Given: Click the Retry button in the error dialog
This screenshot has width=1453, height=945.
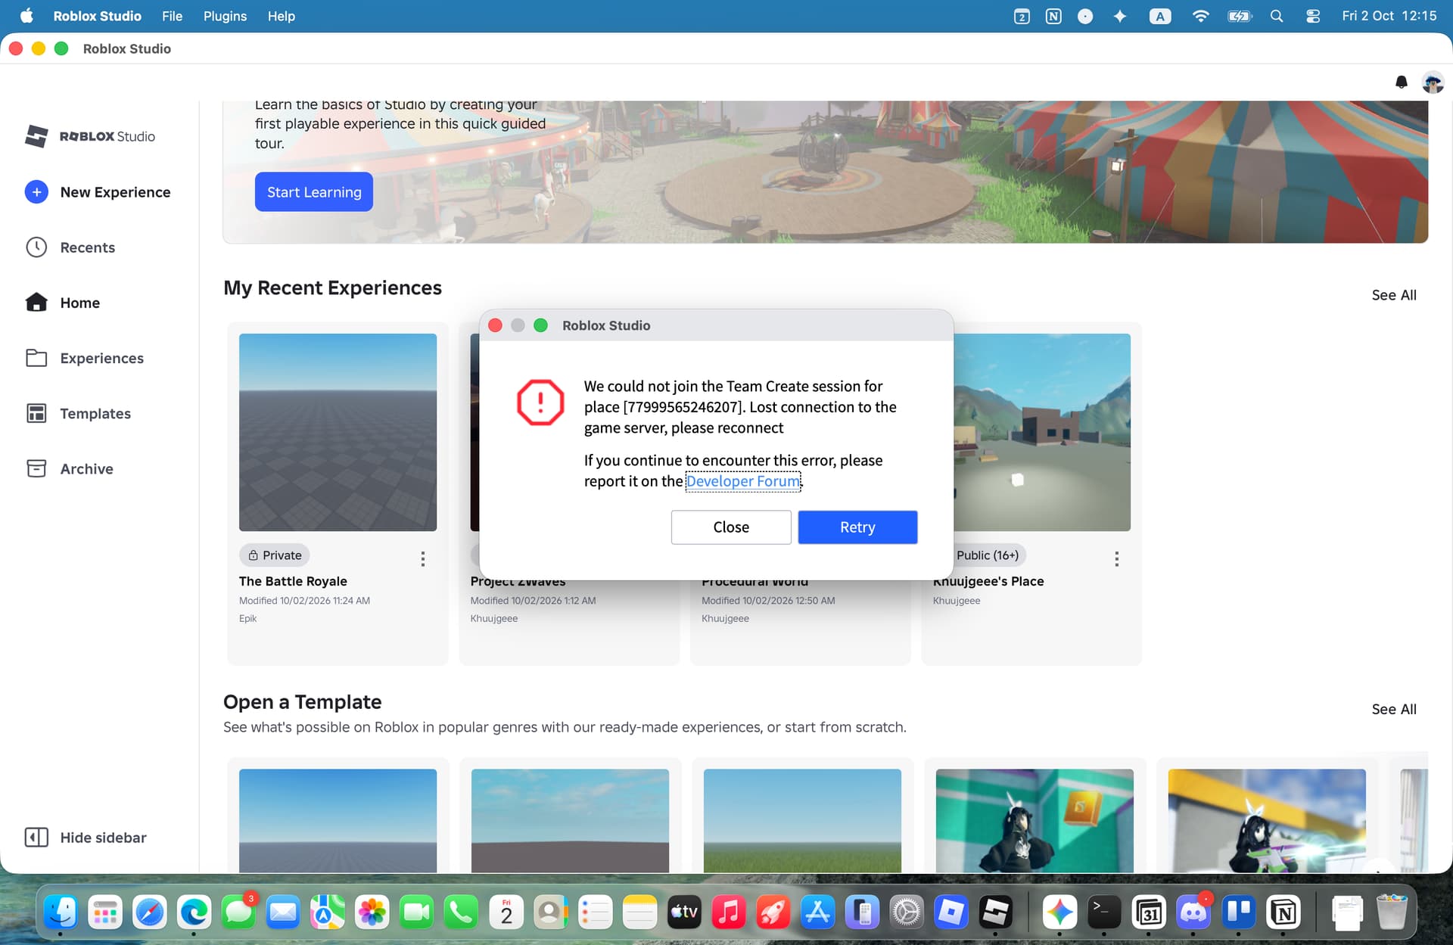Looking at the screenshot, I should tap(857, 527).
